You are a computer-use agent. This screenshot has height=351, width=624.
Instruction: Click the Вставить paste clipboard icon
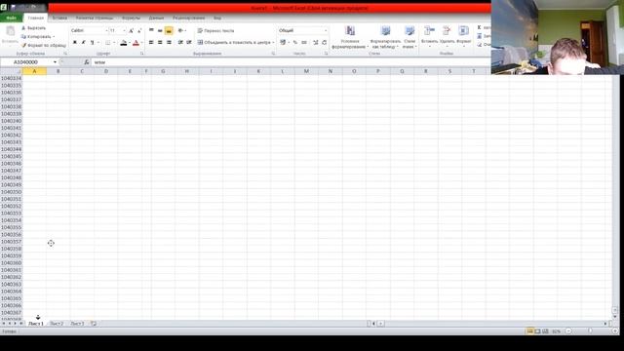click(10, 31)
